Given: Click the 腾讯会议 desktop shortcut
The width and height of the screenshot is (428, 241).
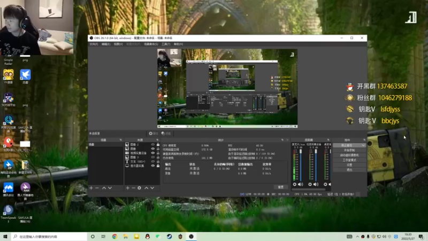Looking at the screenshot, I should (x=9, y=190).
